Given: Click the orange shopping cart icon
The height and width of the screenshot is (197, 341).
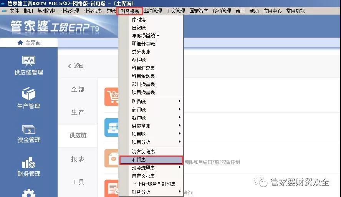Looking at the screenshot, I should 111,96.
